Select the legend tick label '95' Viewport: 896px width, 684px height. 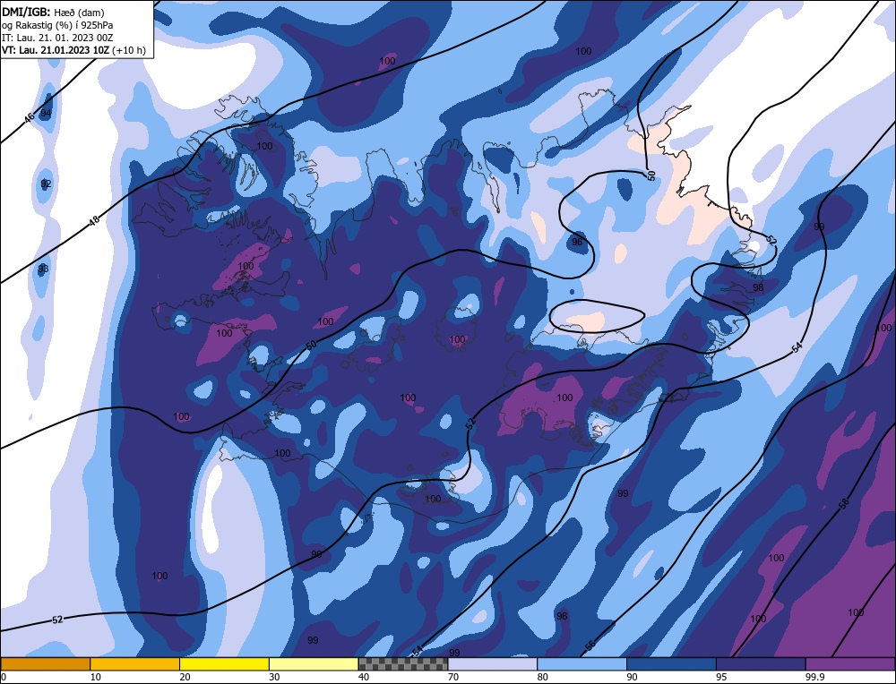721,677
